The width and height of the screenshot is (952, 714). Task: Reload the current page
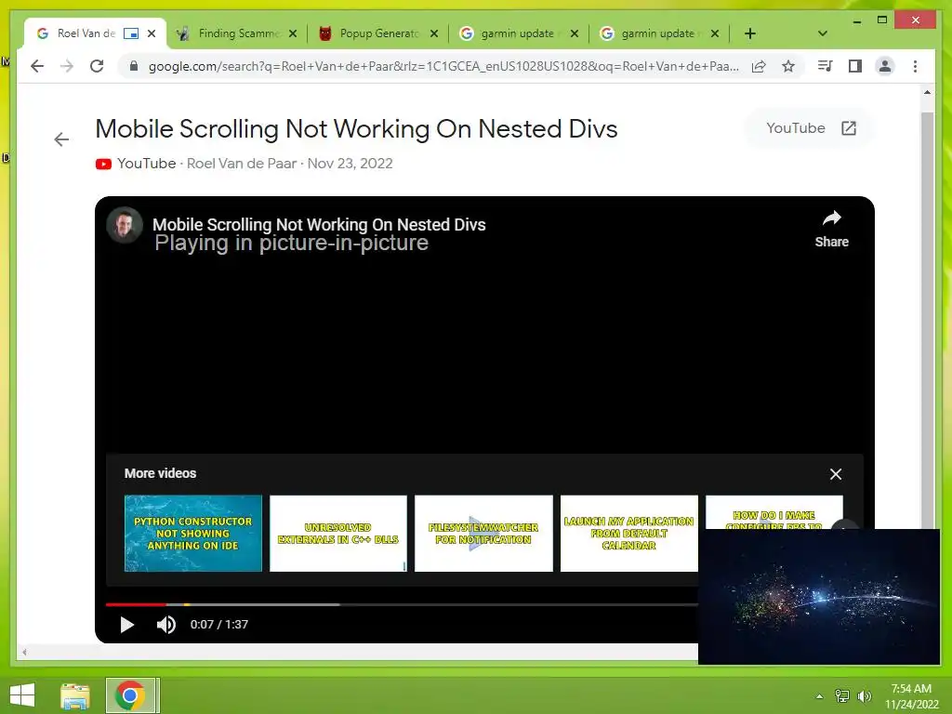97,66
